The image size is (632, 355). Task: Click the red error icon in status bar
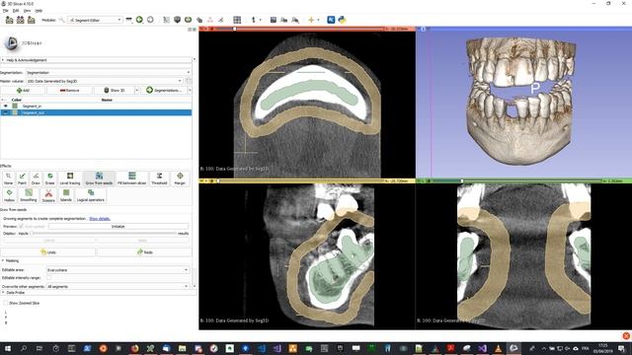pos(626,335)
